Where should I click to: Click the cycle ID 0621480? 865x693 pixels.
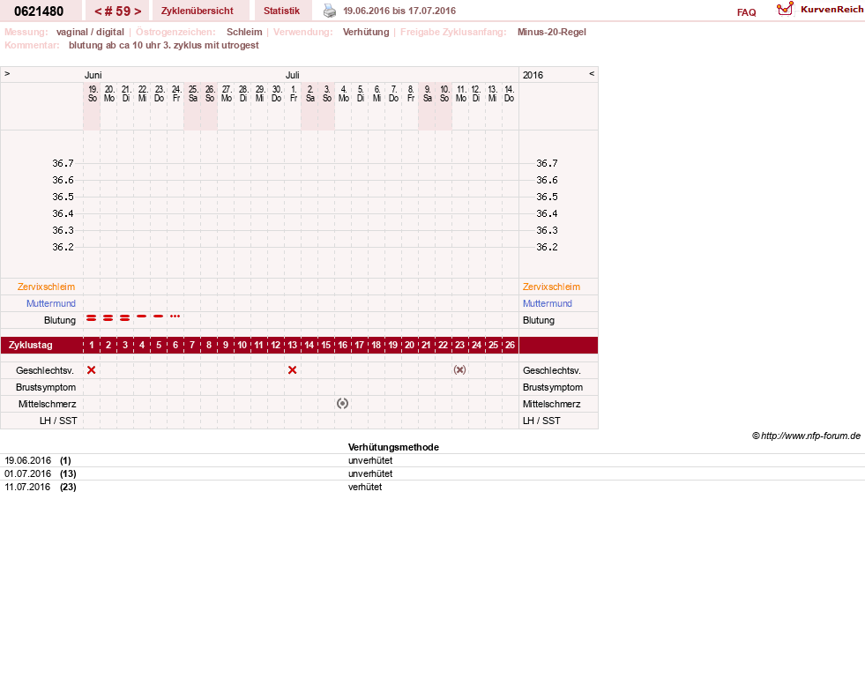pyautogui.click(x=39, y=11)
